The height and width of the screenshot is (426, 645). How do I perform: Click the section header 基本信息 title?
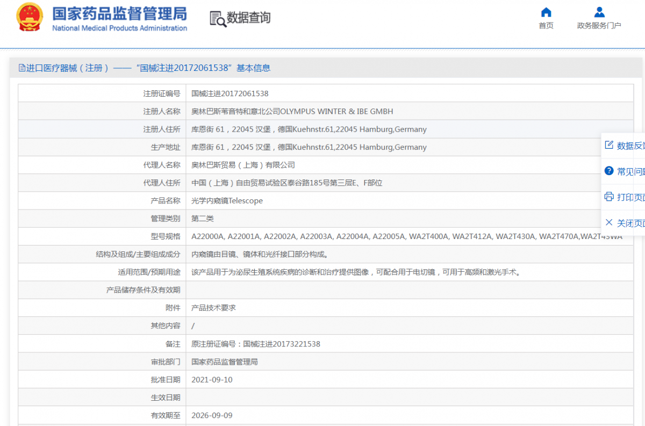pos(253,68)
